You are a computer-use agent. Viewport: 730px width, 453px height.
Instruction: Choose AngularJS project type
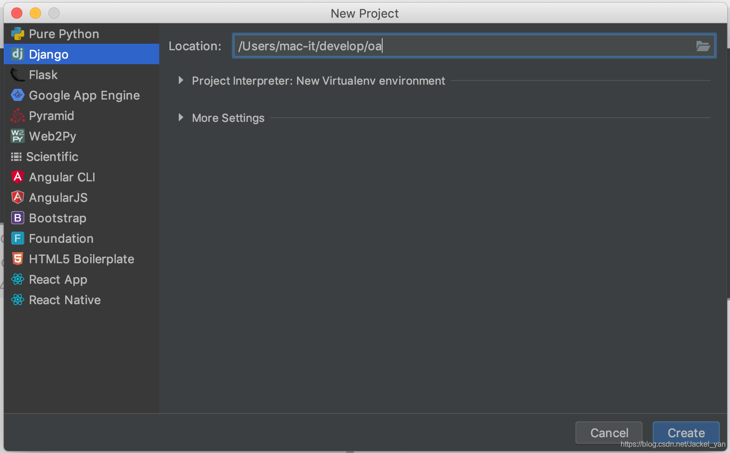pyautogui.click(x=58, y=198)
